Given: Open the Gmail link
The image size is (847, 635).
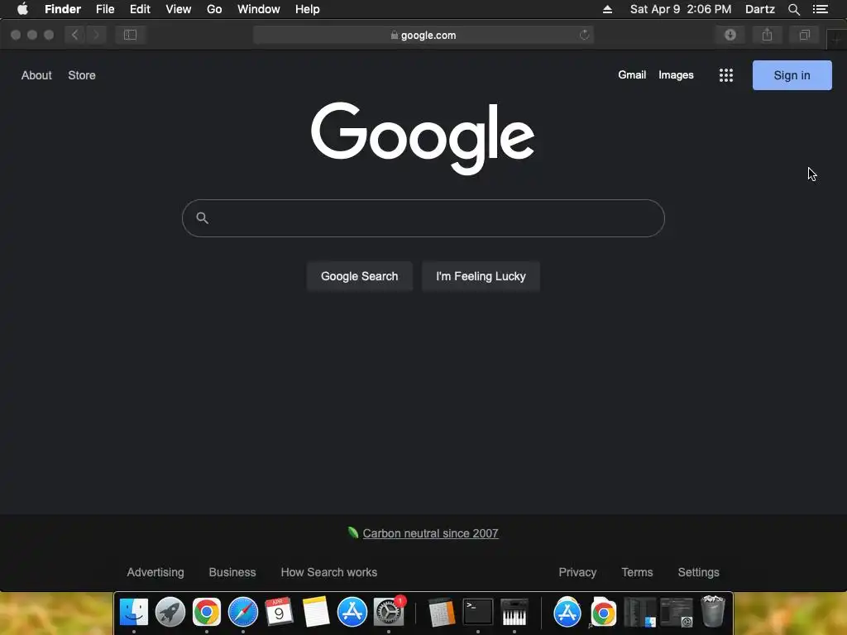Looking at the screenshot, I should pyautogui.click(x=632, y=75).
